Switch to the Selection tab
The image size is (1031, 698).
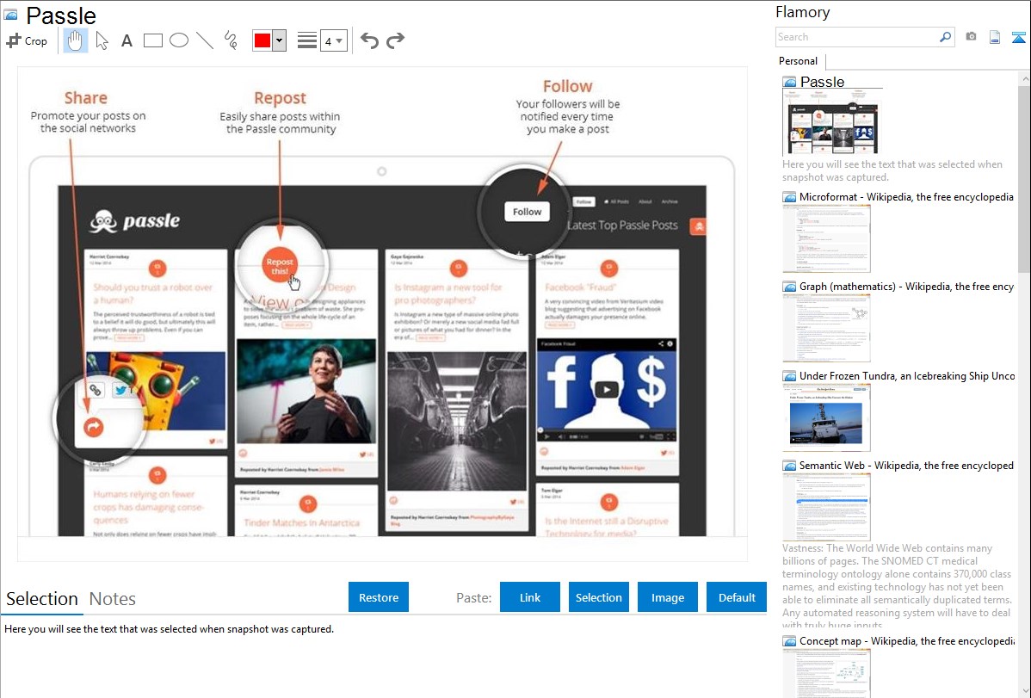click(42, 599)
